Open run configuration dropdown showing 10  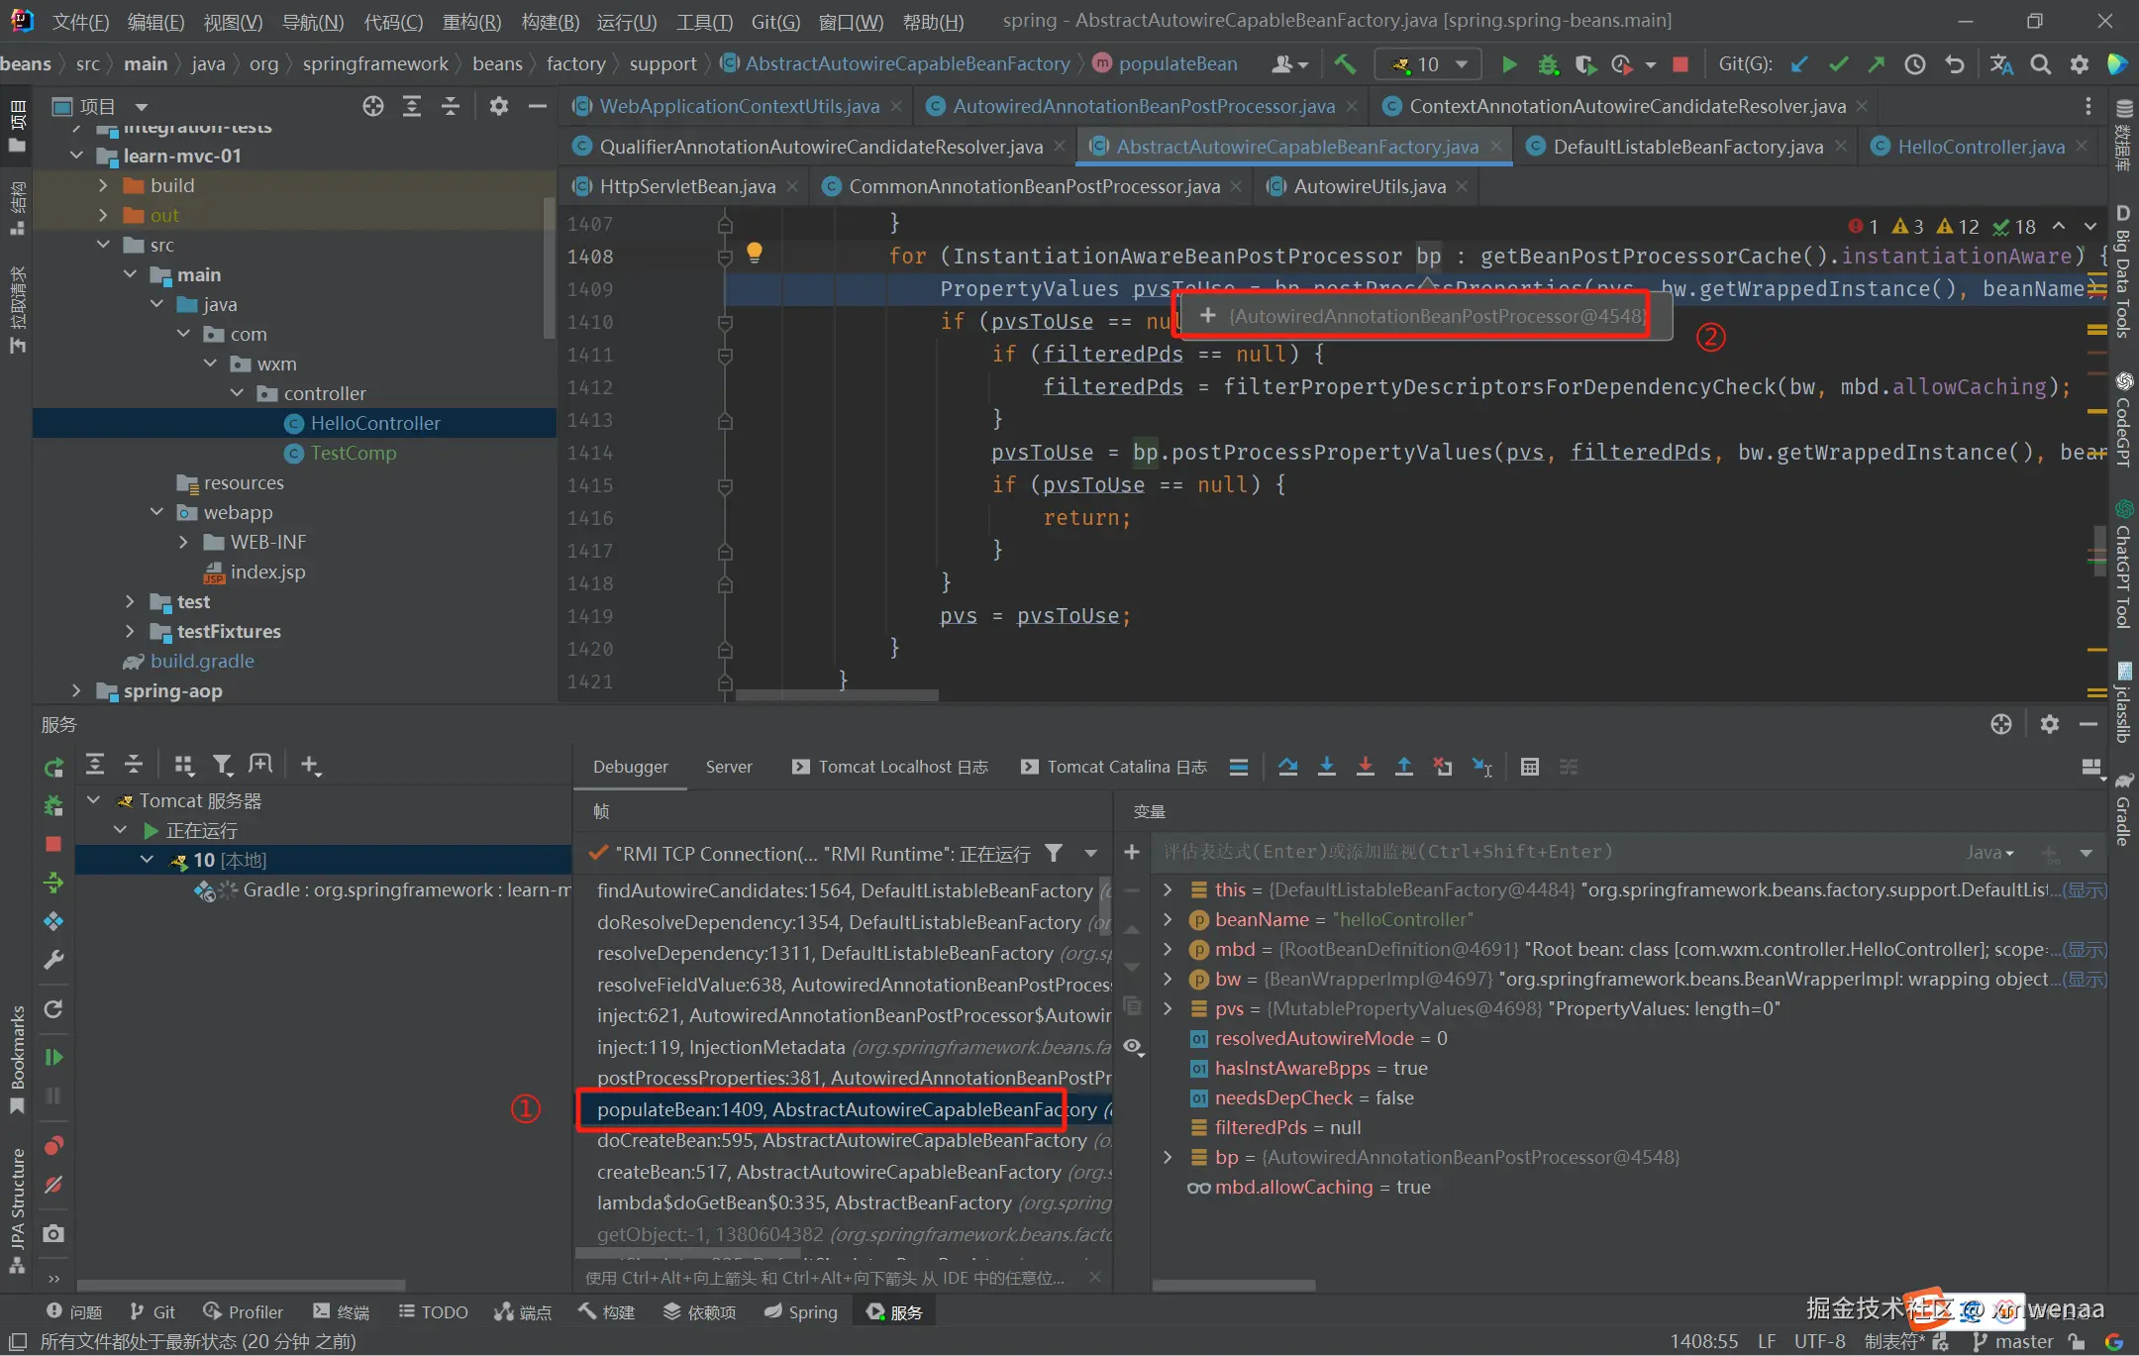coord(1428,64)
